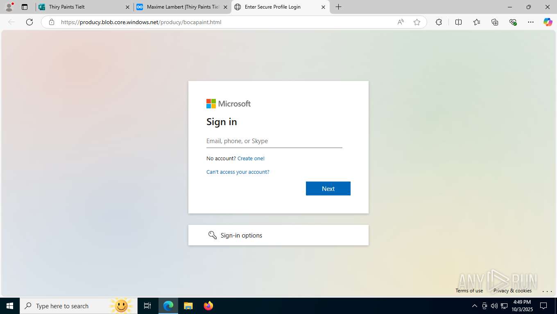Open the Collections icon
The image size is (557, 314).
[x=495, y=22]
